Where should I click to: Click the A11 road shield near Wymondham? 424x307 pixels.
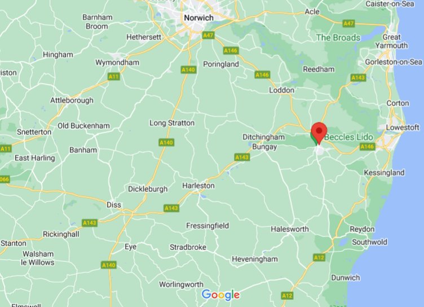click(114, 76)
